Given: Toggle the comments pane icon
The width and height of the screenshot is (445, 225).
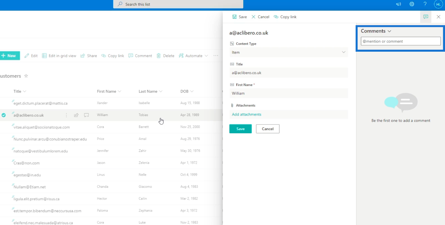Looking at the screenshot, I should 426,17.
